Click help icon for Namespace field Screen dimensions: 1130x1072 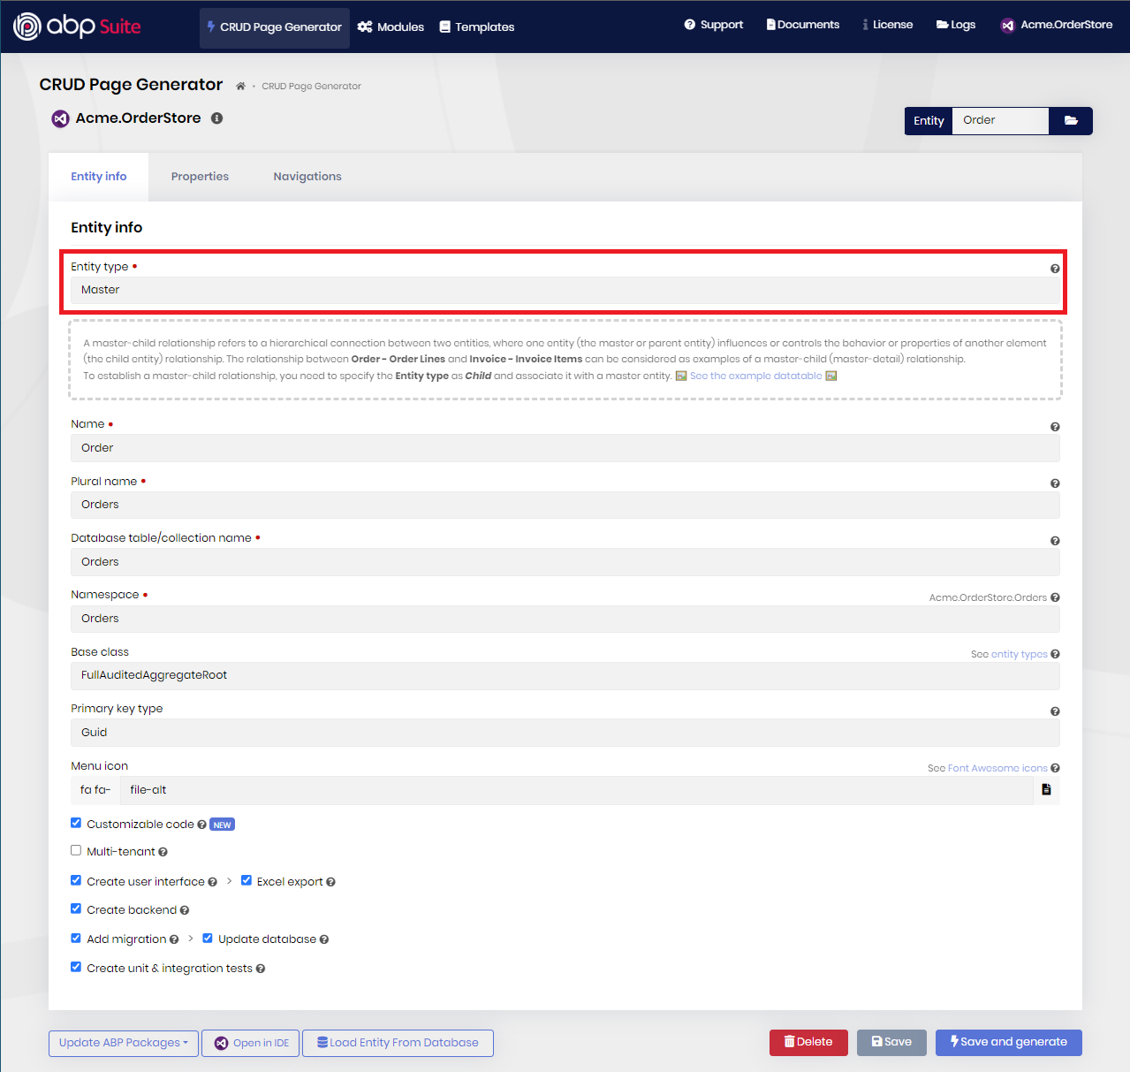(x=1055, y=597)
